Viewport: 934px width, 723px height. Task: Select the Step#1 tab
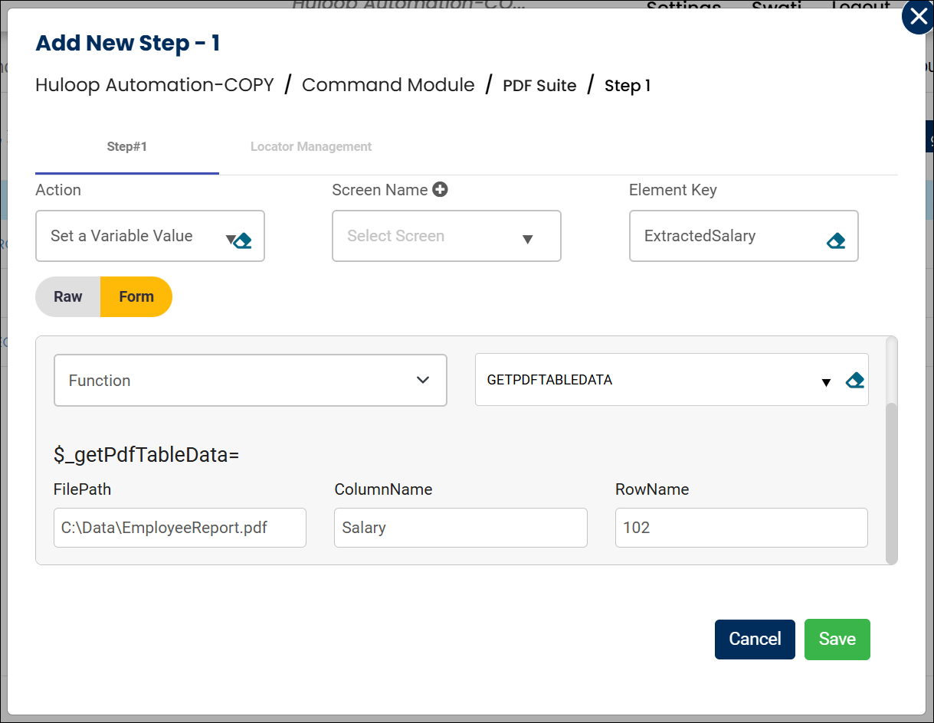pyautogui.click(x=126, y=147)
